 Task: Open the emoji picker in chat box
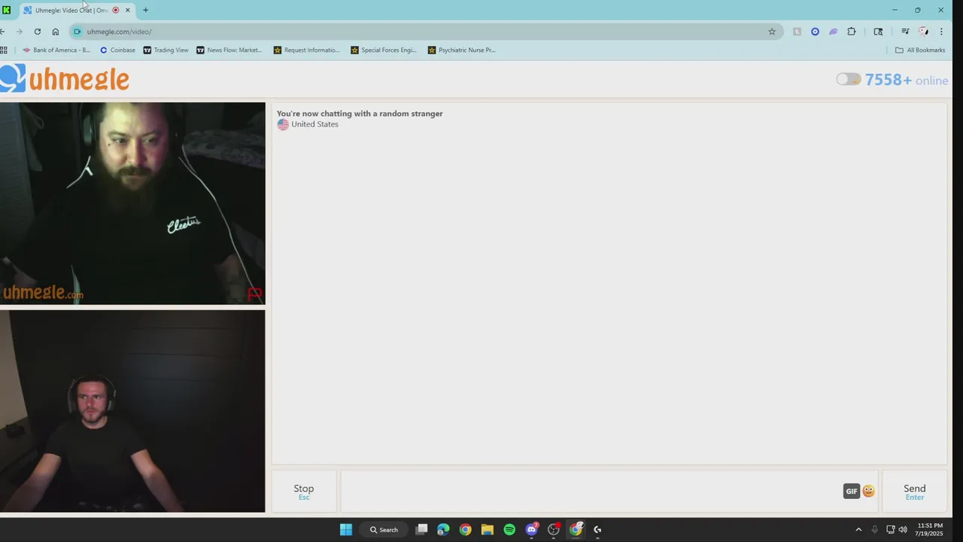pyautogui.click(x=868, y=491)
